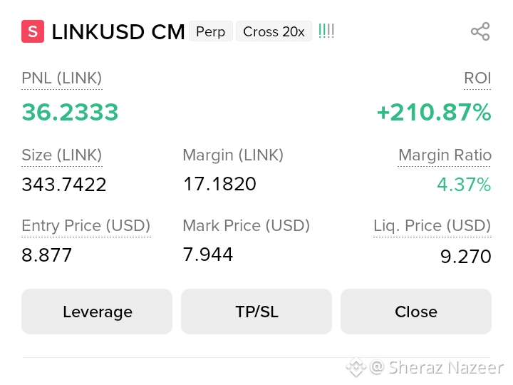Open the LINKUSD CM contract title
The width and height of the screenshot is (513, 385).
118,32
